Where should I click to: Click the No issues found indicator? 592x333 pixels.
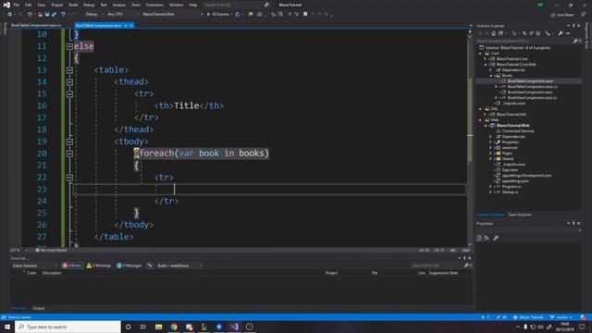[51, 250]
